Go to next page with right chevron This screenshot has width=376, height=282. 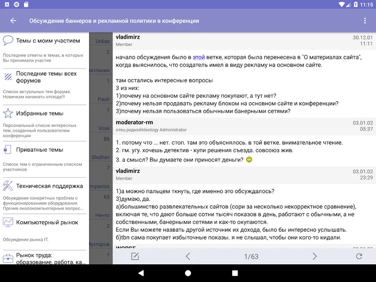pos(314,257)
